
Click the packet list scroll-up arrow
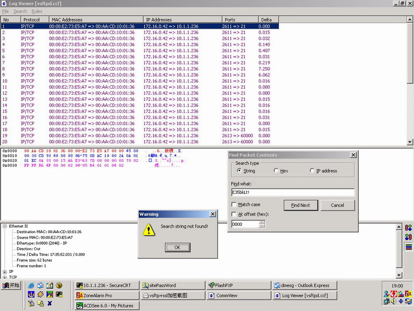(410, 19)
